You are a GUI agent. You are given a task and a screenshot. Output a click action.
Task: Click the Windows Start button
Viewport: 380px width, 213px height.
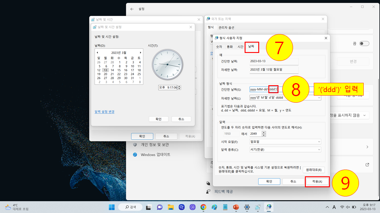[x=112, y=207]
